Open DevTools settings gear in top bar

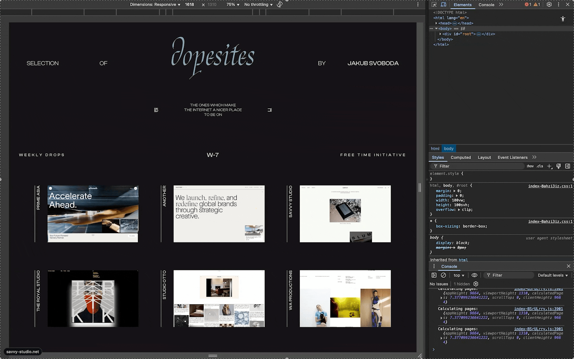[549, 5]
